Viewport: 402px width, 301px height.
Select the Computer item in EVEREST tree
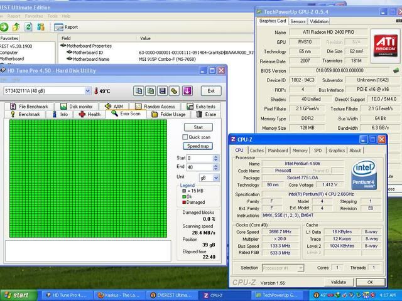[x=9, y=53]
